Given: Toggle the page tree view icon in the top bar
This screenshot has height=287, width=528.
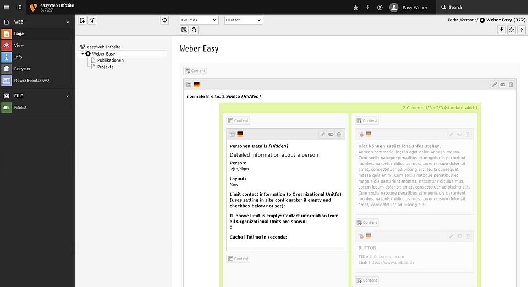Looking at the screenshot, I should [x=19, y=7].
